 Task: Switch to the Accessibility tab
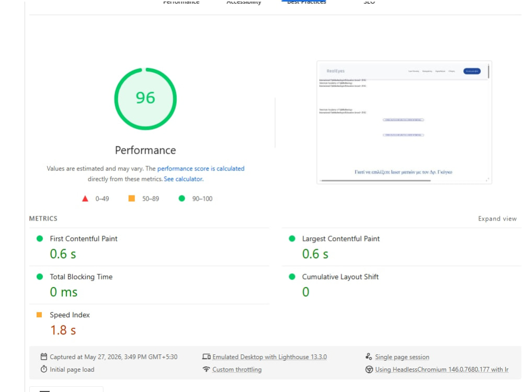click(244, 2)
